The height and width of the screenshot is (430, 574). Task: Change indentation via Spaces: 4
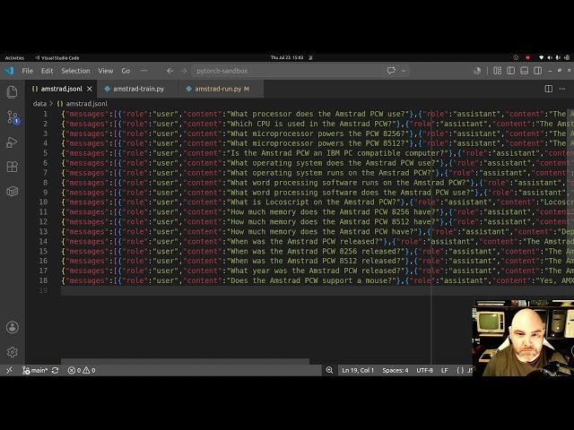click(396, 370)
